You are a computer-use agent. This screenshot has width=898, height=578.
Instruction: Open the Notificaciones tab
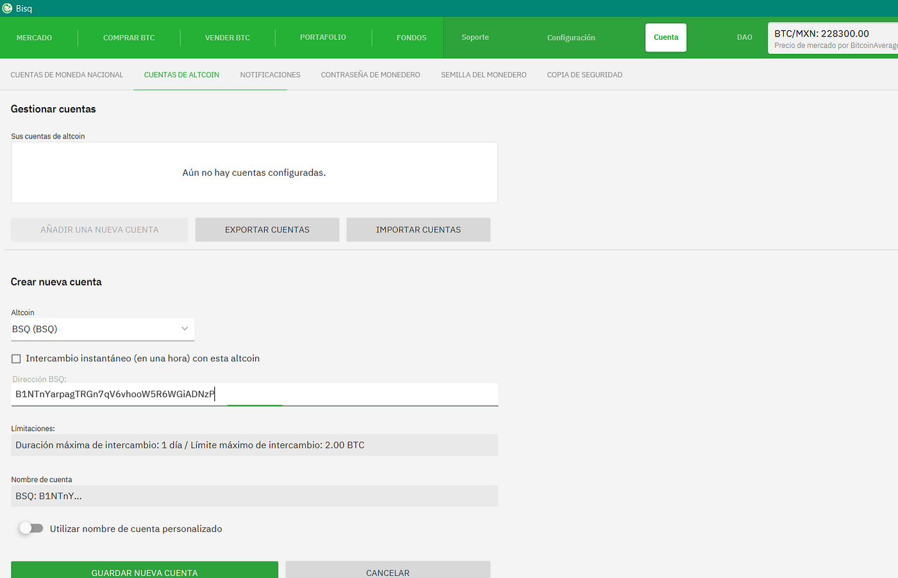point(270,75)
